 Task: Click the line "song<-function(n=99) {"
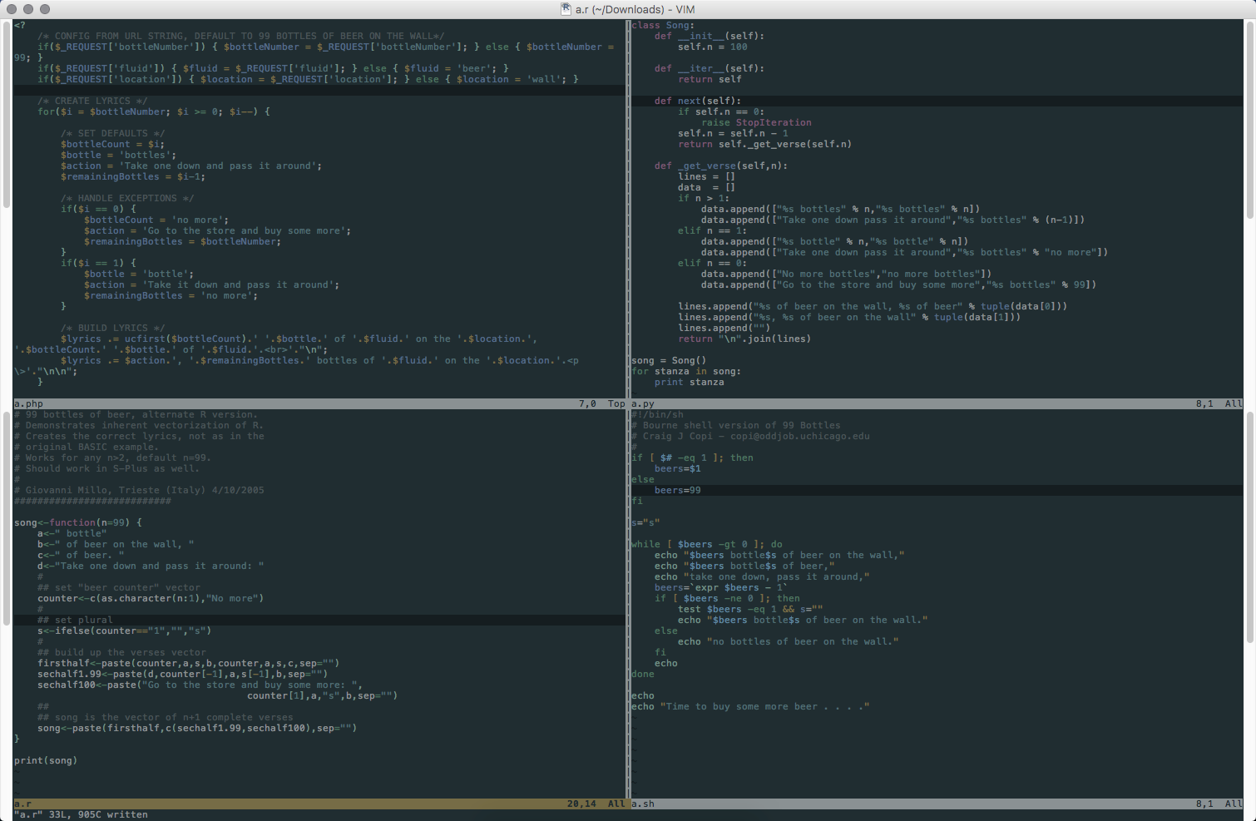pyautogui.click(x=78, y=522)
